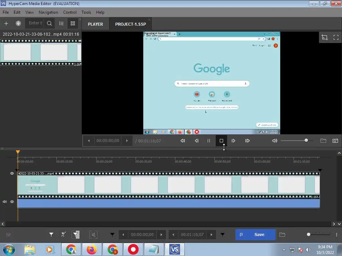The height and width of the screenshot is (256, 342).
Task: Open the Navigation menu
Action: tap(48, 12)
